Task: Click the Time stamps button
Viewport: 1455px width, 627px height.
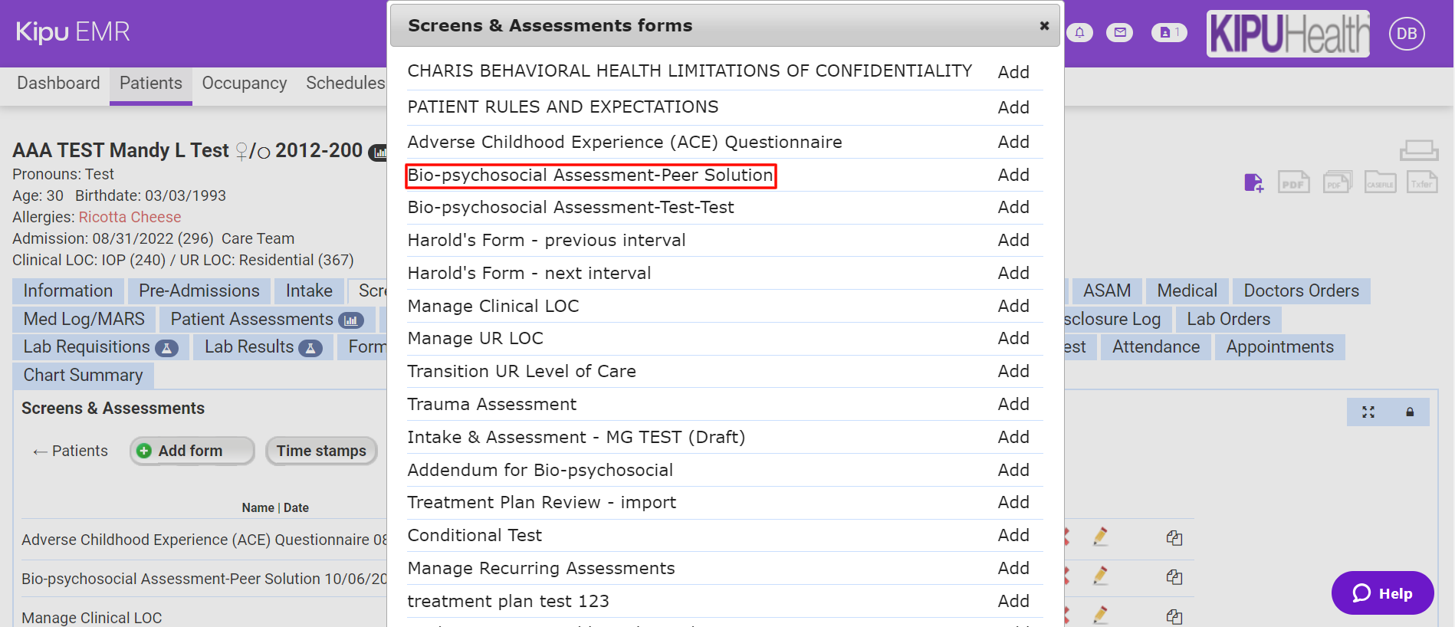Action: click(321, 451)
